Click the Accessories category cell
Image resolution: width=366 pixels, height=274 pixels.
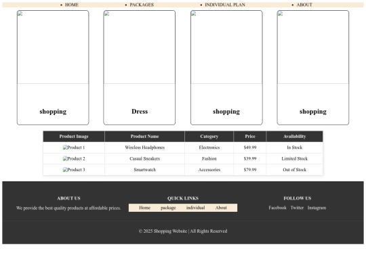209,170
